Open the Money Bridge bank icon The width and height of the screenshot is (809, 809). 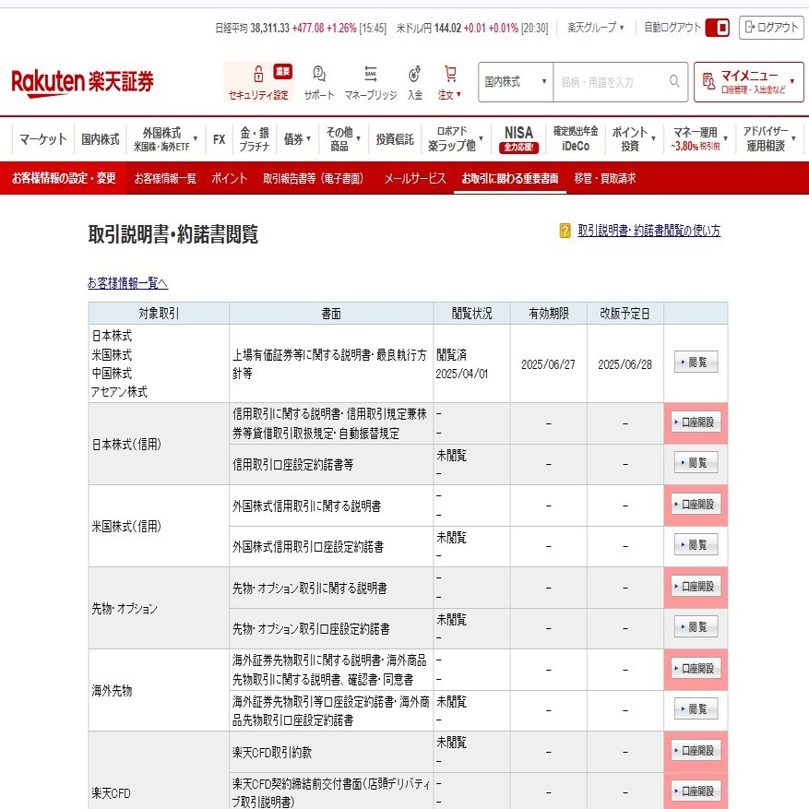(371, 74)
